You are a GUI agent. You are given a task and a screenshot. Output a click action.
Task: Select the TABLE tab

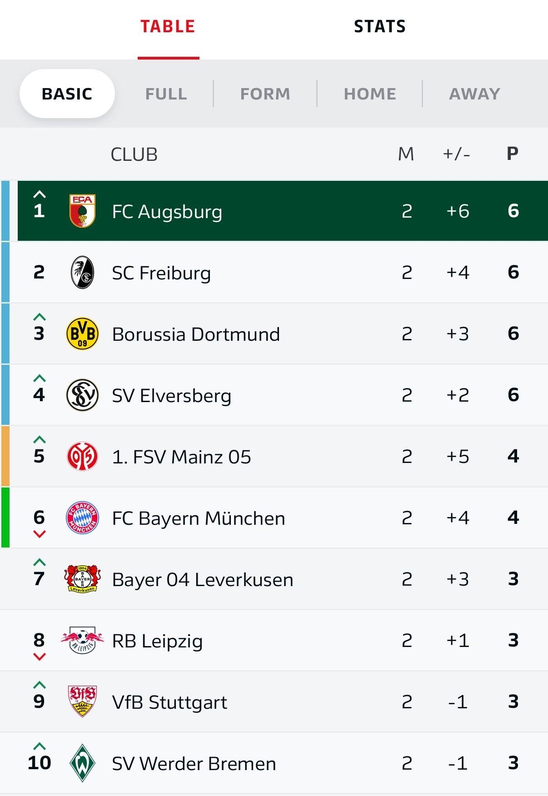168,26
